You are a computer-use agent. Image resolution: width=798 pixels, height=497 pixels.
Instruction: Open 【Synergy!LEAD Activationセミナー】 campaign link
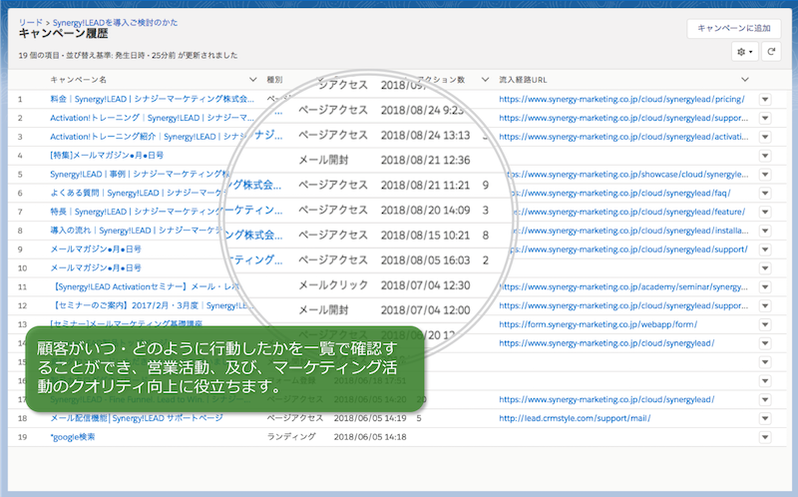tap(145, 287)
